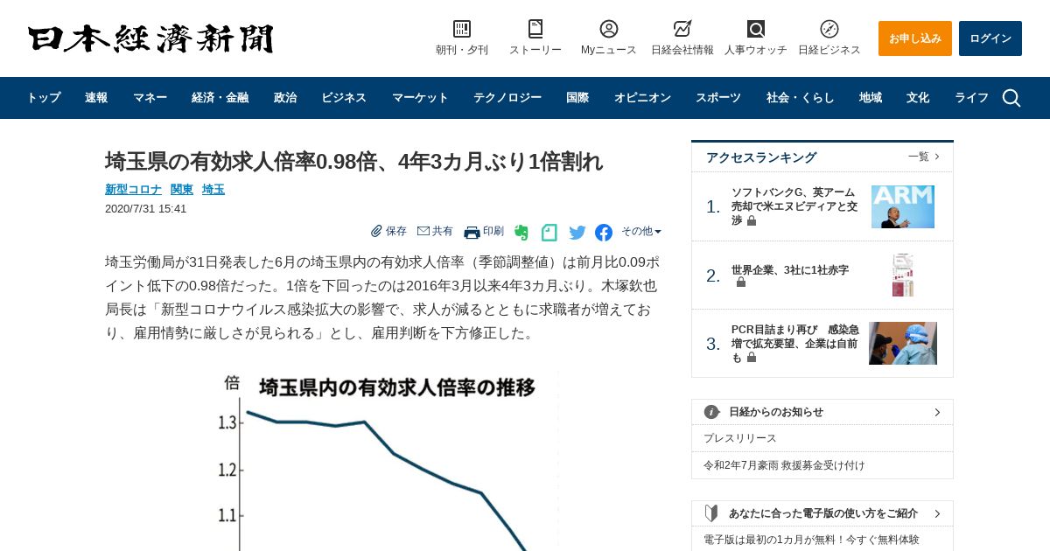The height and width of the screenshot is (551, 1050).
Task: Share article via note icon
Action: click(x=549, y=233)
